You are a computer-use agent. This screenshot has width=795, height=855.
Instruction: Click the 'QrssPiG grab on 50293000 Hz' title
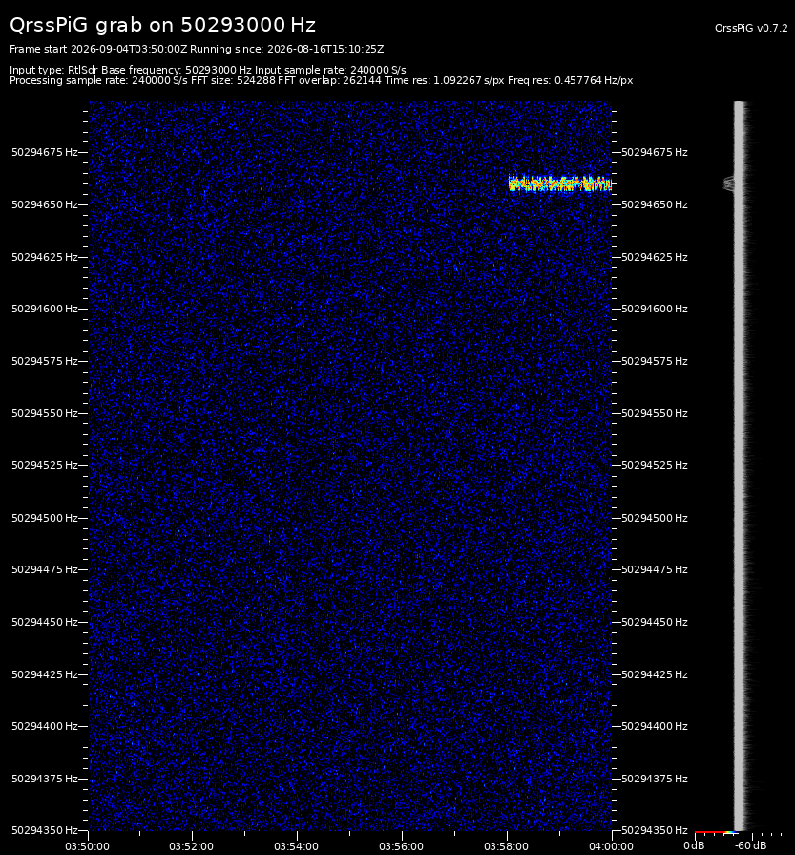tap(162, 25)
